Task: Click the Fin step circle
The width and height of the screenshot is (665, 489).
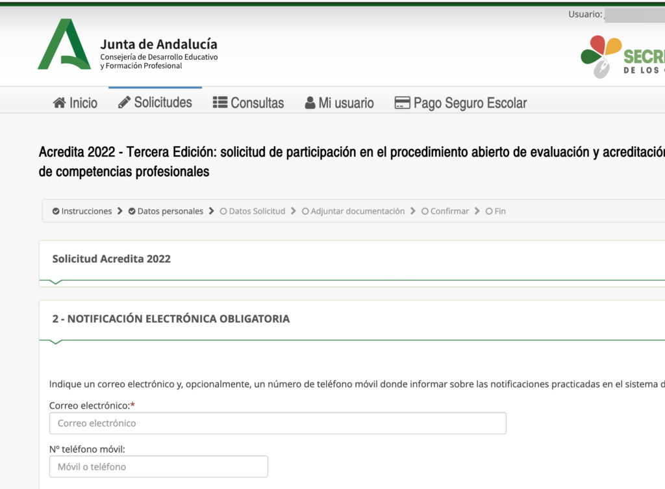Action: coord(490,211)
